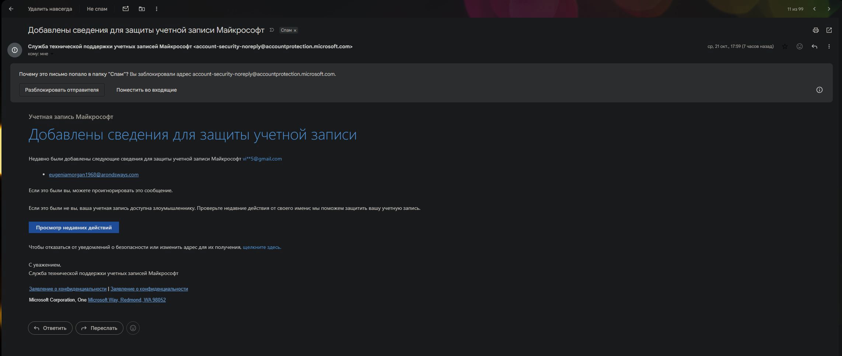
Task: Click Просмотр недавних действий button
Action: (x=74, y=228)
